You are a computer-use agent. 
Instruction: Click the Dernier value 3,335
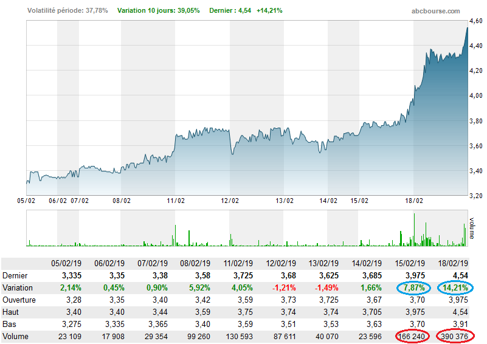coord(71,275)
